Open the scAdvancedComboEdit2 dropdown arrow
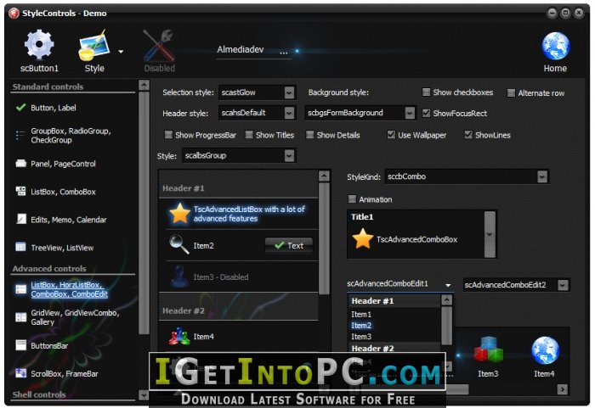The width and height of the screenshot is (595, 408). pyautogui.click(x=563, y=285)
